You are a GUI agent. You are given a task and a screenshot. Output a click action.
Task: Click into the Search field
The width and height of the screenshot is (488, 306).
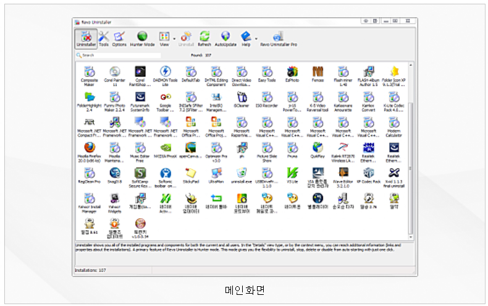(x=119, y=55)
